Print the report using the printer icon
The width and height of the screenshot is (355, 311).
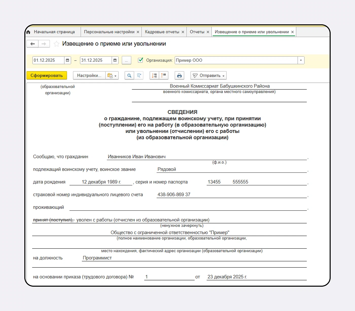179,75
